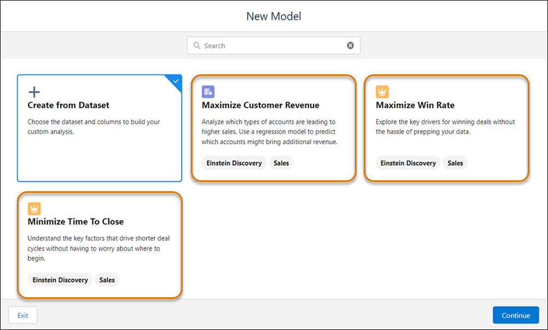
Task: Click the magnifier icon in the search box
Action: [197, 45]
